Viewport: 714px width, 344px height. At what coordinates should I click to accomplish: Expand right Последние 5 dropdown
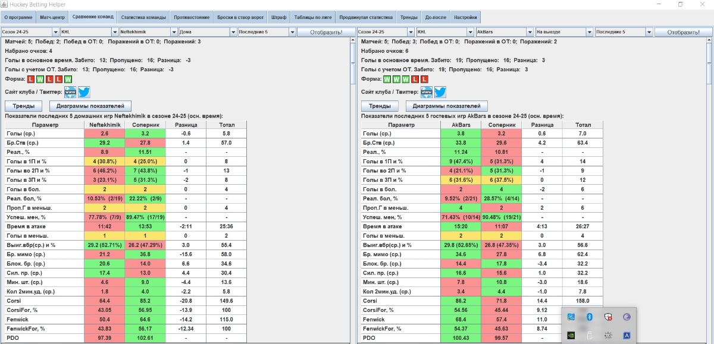(624, 32)
